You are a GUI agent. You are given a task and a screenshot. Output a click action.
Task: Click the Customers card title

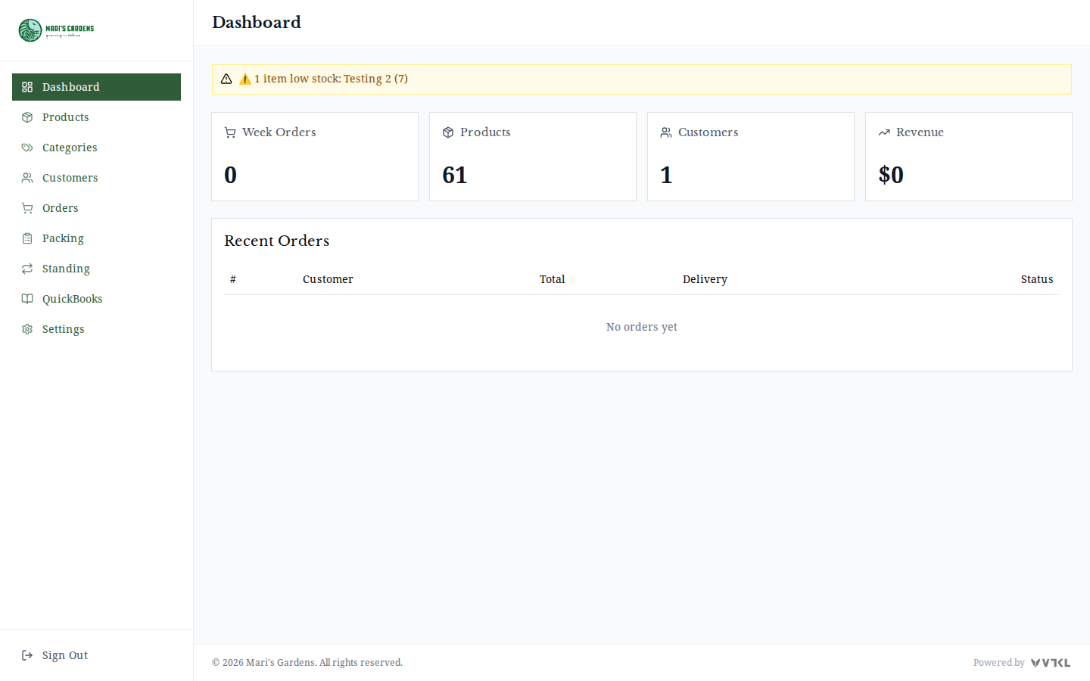708,132
